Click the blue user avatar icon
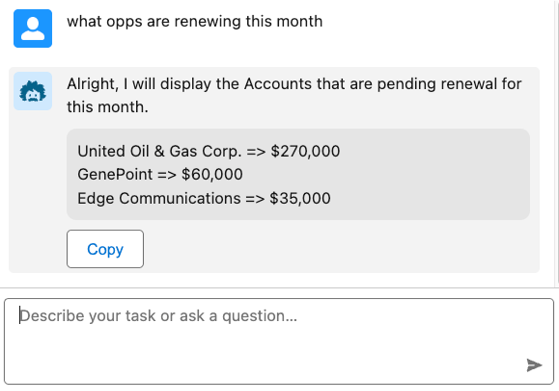Image resolution: width=559 pixels, height=391 pixels. click(x=33, y=29)
